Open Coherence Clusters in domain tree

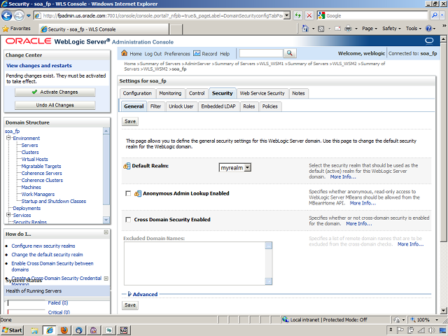41,180
